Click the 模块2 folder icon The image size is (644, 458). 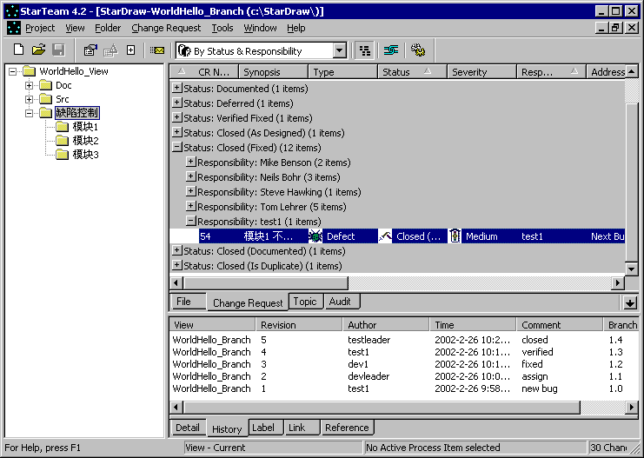coord(62,141)
